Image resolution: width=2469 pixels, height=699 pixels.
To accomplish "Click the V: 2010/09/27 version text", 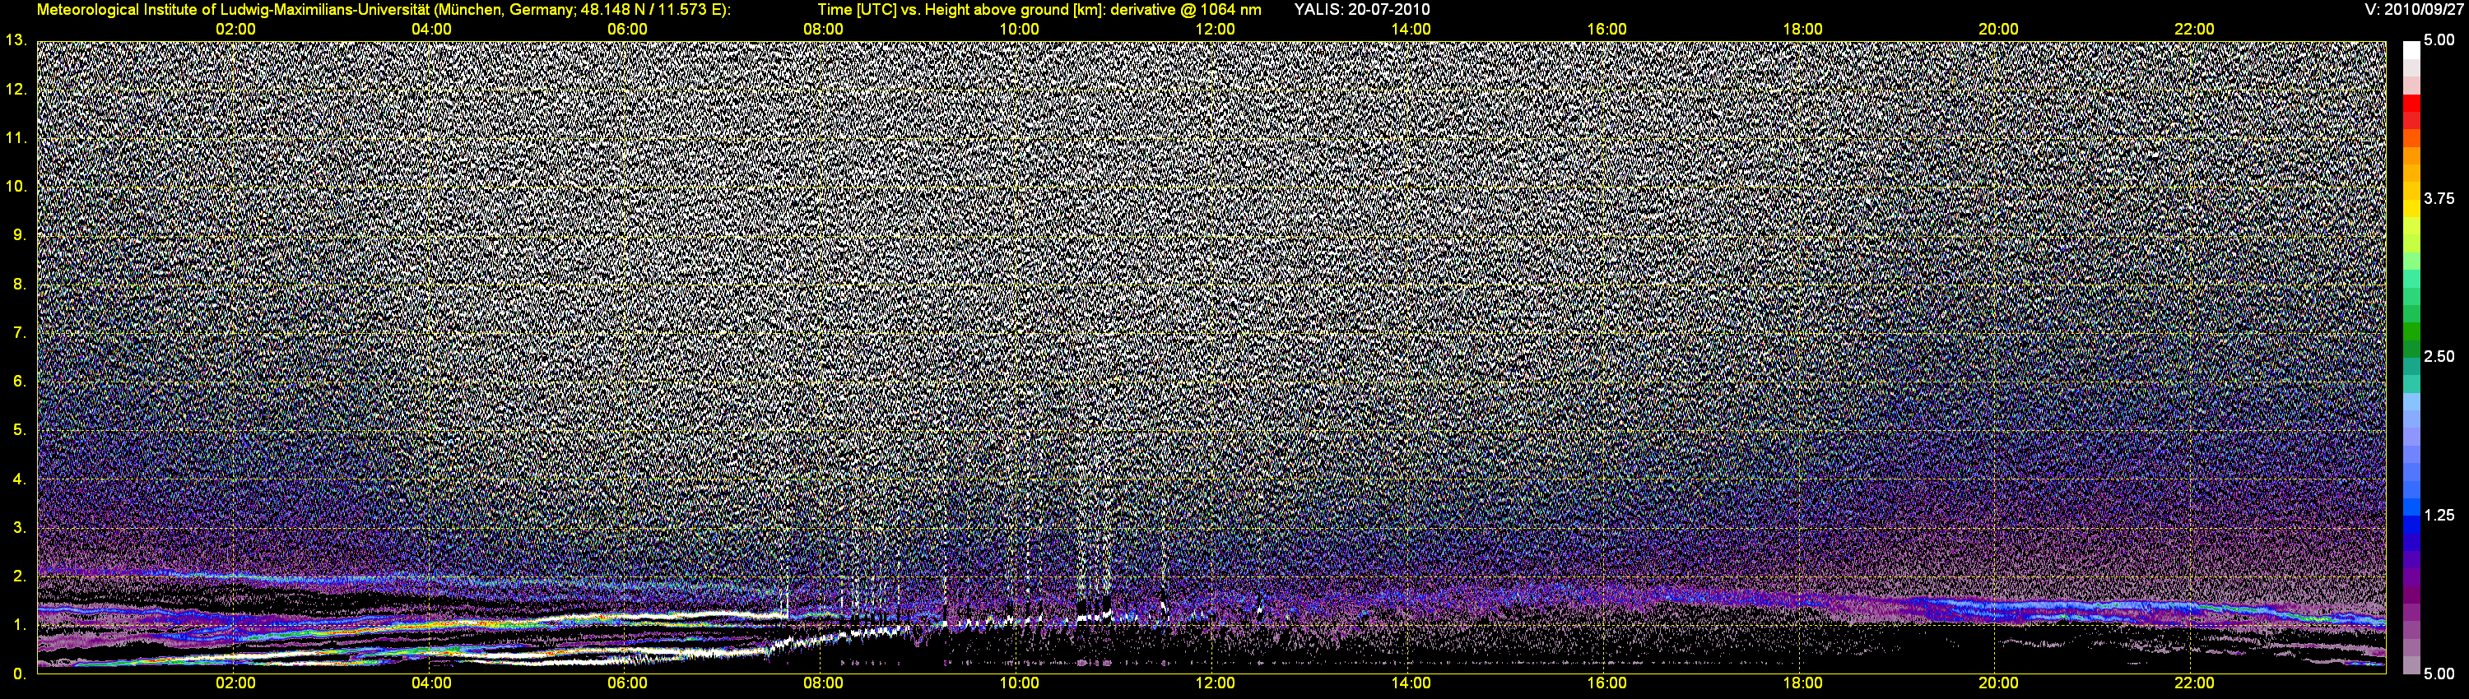I will pyautogui.click(x=2412, y=10).
